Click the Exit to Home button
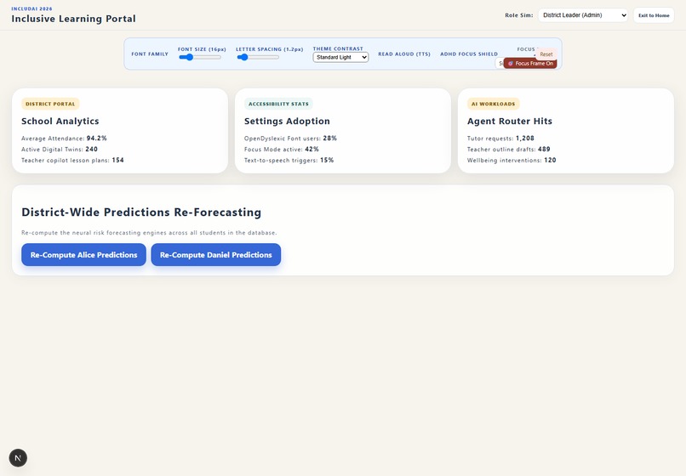 [654, 15]
